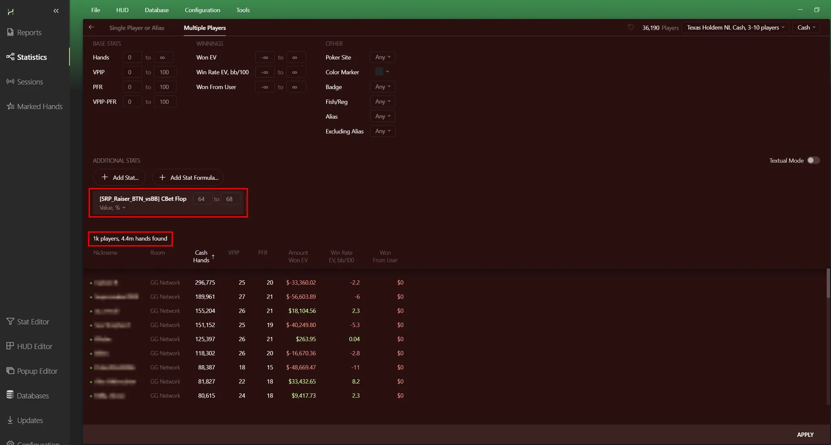Click the Reports sidebar icon
831x445 pixels.
coord(11,32)
